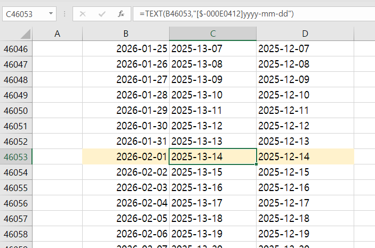Click cell C46048 containing 2025-13-09

pos(213,80)
